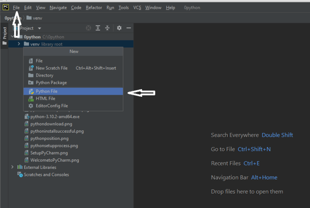This screenshot has height=208, width=310.
Task: Select pythoninstallsuccessful.png file
Action: coord(57,131)
